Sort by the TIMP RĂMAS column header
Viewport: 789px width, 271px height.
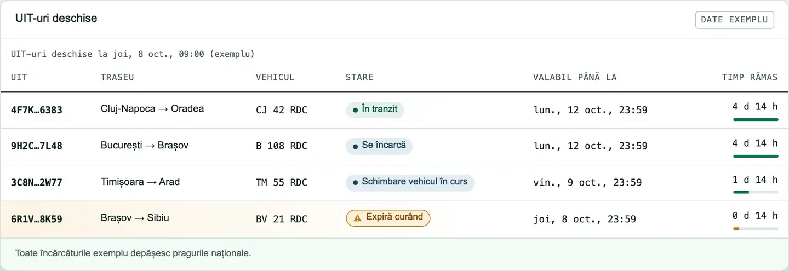pos(750,77)
